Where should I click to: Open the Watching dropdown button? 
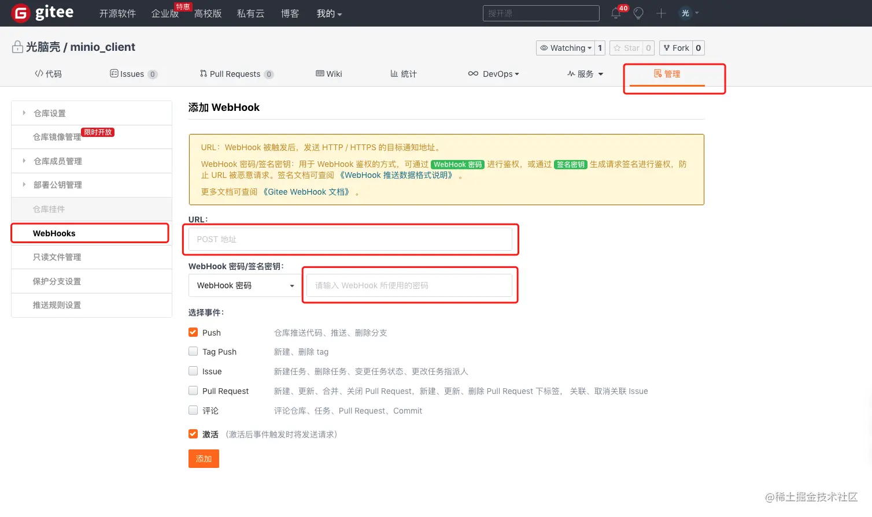pos(566,48)
